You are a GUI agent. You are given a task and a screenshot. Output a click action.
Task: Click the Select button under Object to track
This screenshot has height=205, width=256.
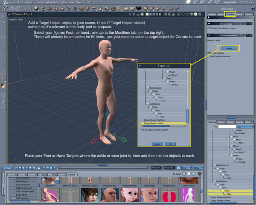coord(229,48)
